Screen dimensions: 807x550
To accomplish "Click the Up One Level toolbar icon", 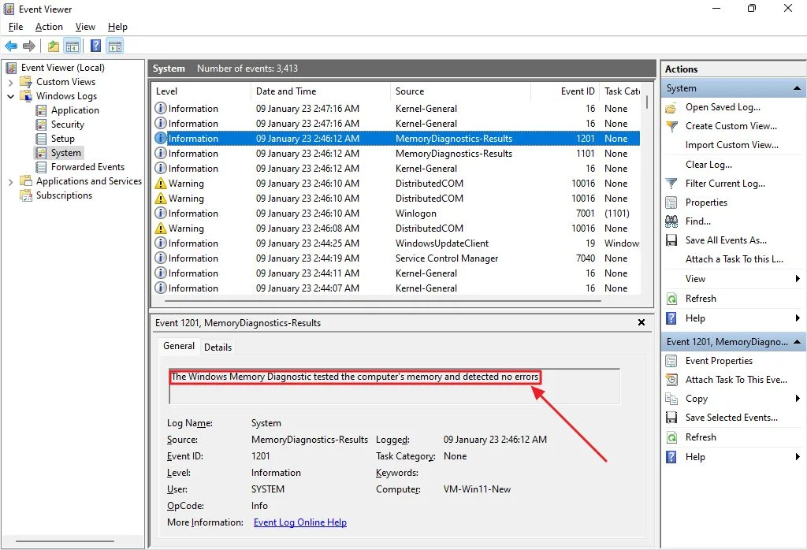I will point(54,46).
